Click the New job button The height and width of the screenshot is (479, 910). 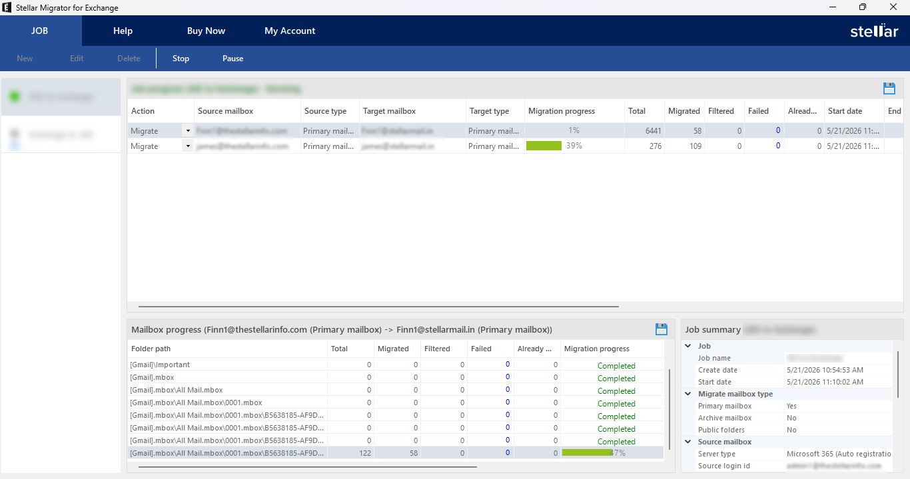(25, 59)
